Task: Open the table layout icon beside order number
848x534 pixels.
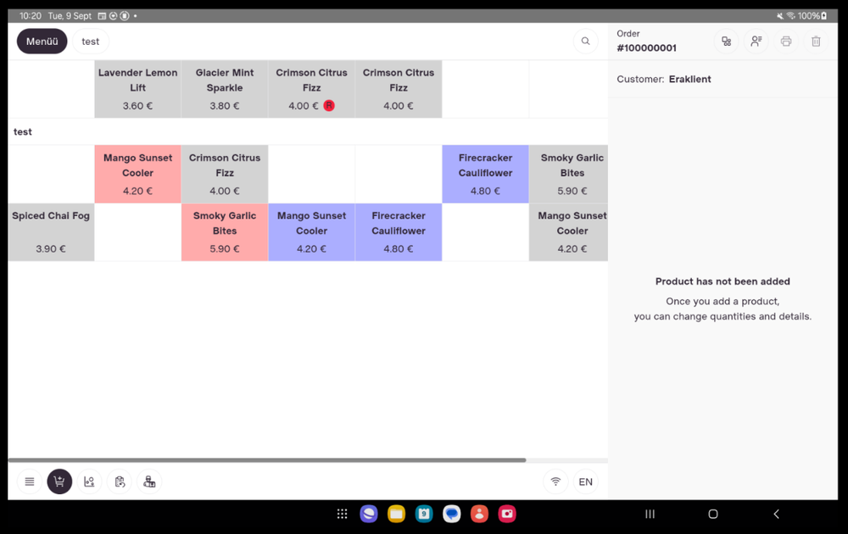Action: 727,41
